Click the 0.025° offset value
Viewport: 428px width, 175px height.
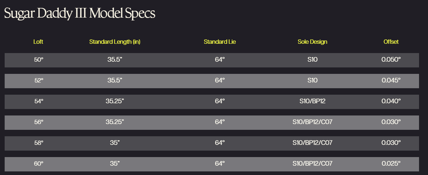point(391,163)
